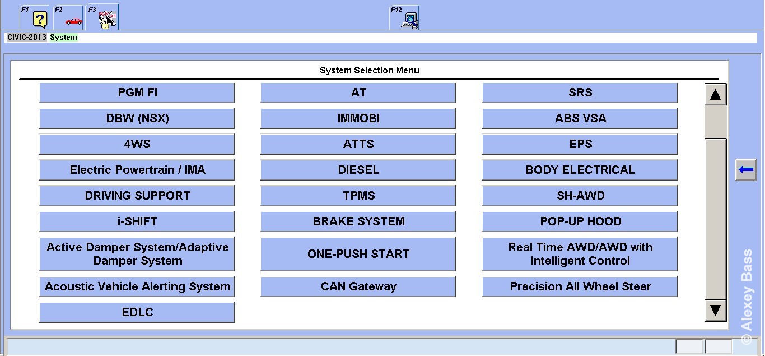Select the DIESEL system
The height and width of the screenshot is (356, 765).
coord(358,170)
